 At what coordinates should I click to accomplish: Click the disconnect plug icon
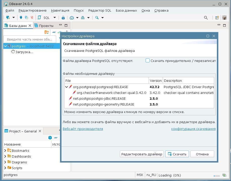pyautogui.click(x=32, y=18)
